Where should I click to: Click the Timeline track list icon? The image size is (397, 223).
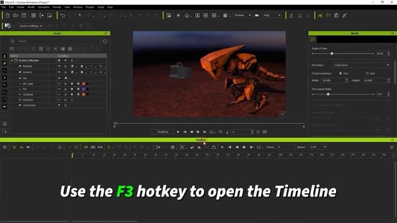pos(5,147)
